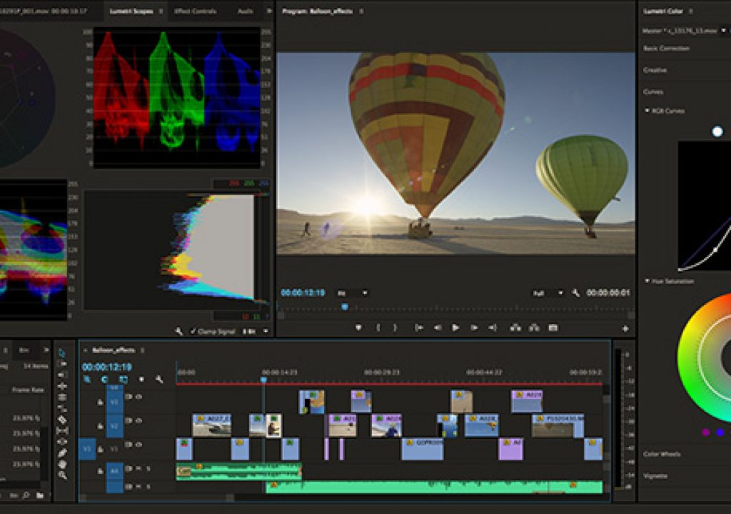Image resolution: width=731 pixels, height=514 pixels.
Task: Switch to the Lumetri Scopes tab
Action: pyautogui.click(x=131, y=11)
